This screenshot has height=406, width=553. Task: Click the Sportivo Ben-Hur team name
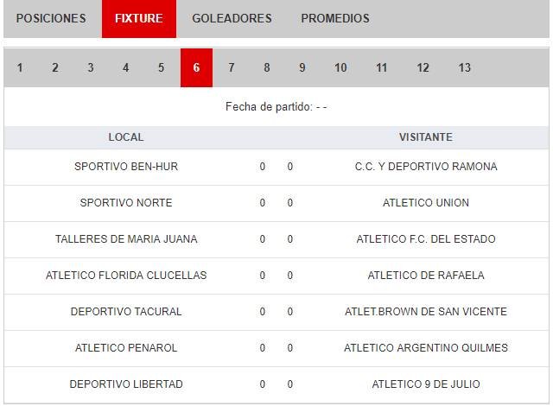tap(126, 167)
